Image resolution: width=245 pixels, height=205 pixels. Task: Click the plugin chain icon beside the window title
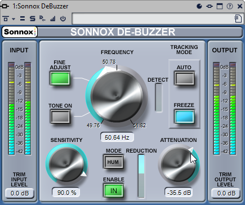5,6
